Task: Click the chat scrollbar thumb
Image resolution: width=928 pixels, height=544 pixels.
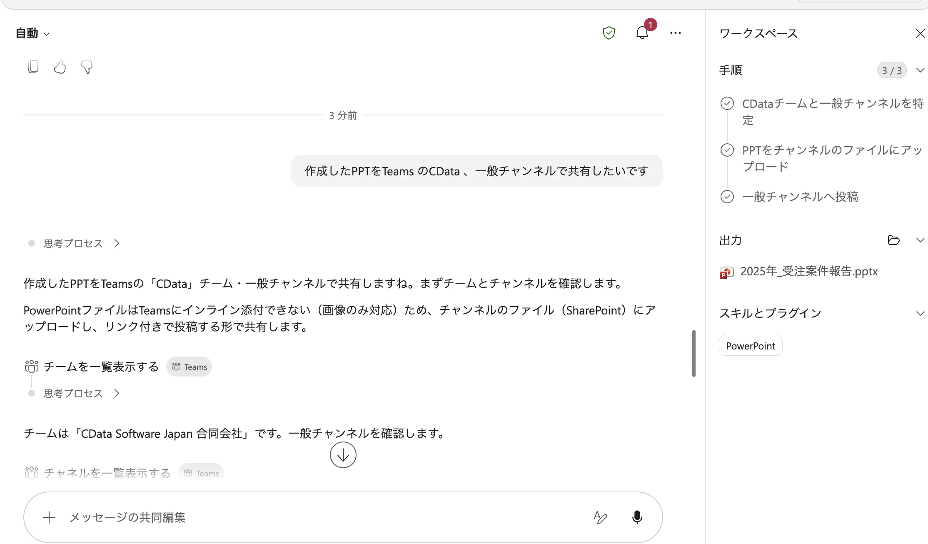Action: pyautogui.click(x=694, y=353)
